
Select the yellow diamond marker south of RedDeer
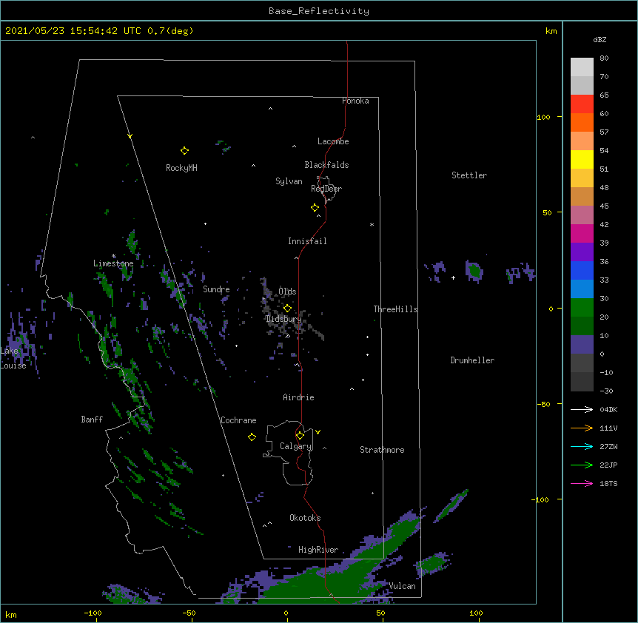point(315,208)
